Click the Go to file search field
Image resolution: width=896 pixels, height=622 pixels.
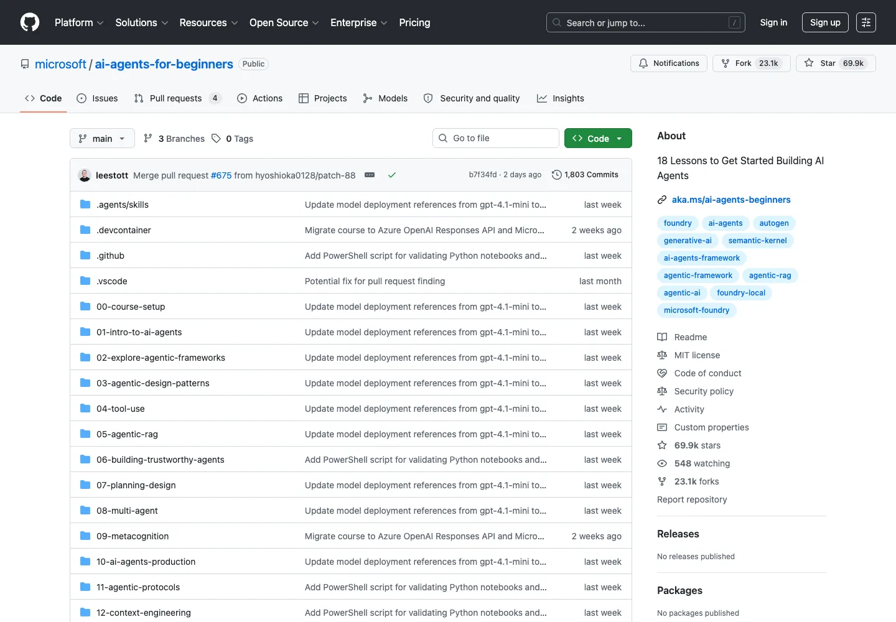click(496, 138)
